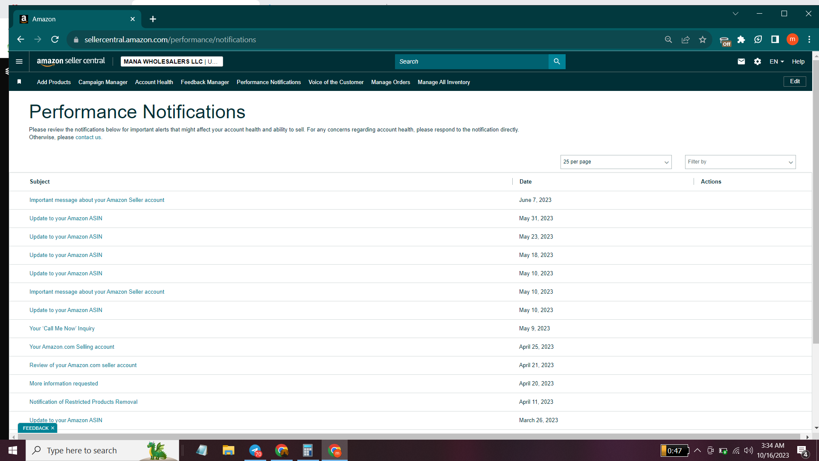Open browser side panel icon

click(775, 40)
